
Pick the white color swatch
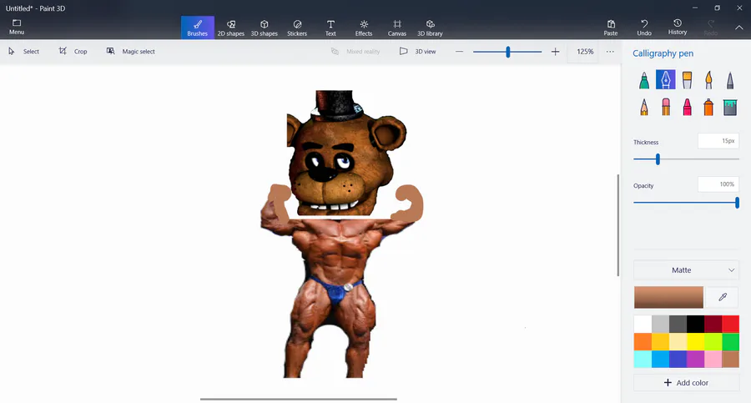click(x=643, y=325)
